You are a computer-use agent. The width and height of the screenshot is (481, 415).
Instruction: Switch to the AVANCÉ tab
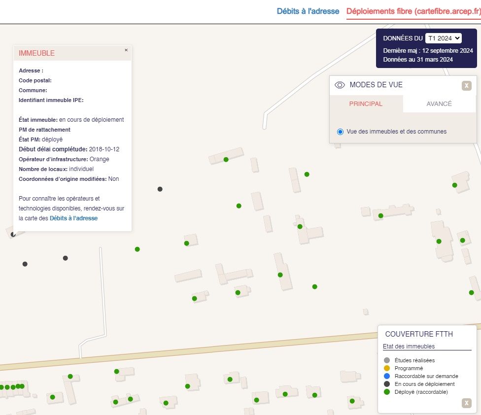pyautogui.click(x=439, y=104)
